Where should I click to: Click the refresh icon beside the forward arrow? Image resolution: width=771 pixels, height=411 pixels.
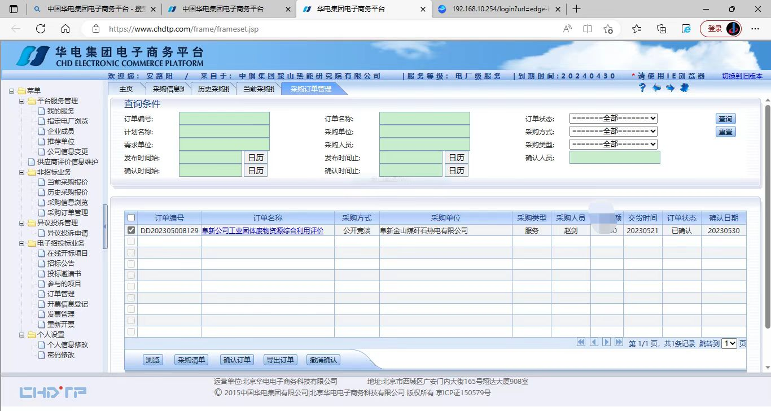point(684,88)
